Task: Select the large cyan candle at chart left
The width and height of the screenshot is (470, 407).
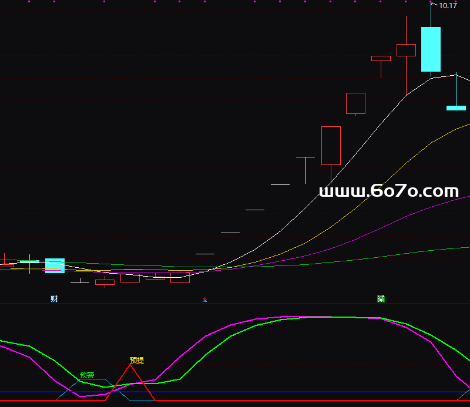Action: click(55, 265)
